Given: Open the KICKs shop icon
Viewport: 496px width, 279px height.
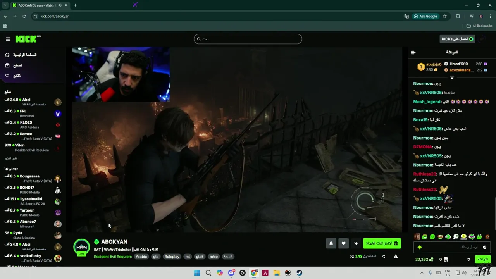Looking at the screenshot, I should (446, 259).
